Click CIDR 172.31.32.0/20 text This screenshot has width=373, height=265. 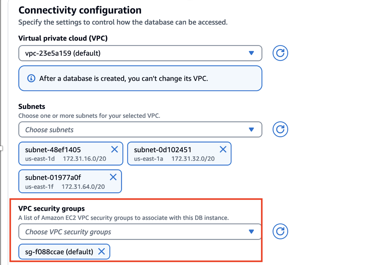click(x=193, y=159)
